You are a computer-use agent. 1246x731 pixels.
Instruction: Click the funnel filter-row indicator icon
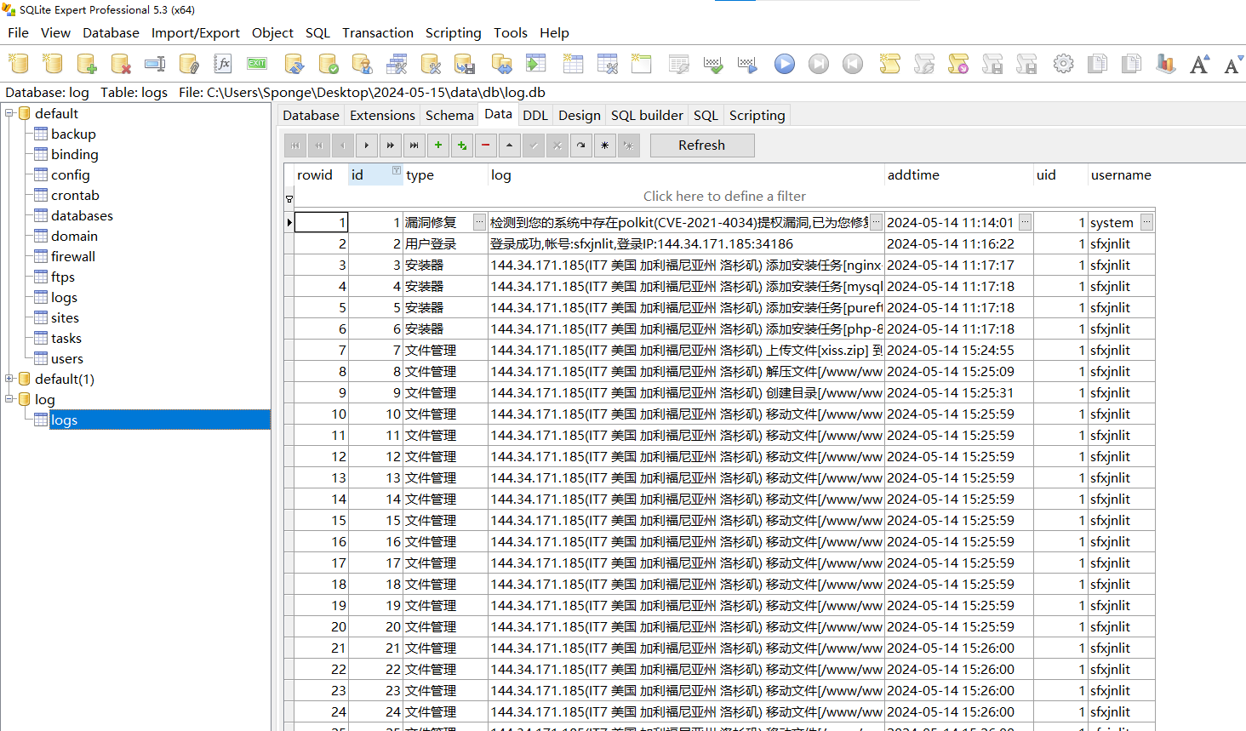coord(289,199)
